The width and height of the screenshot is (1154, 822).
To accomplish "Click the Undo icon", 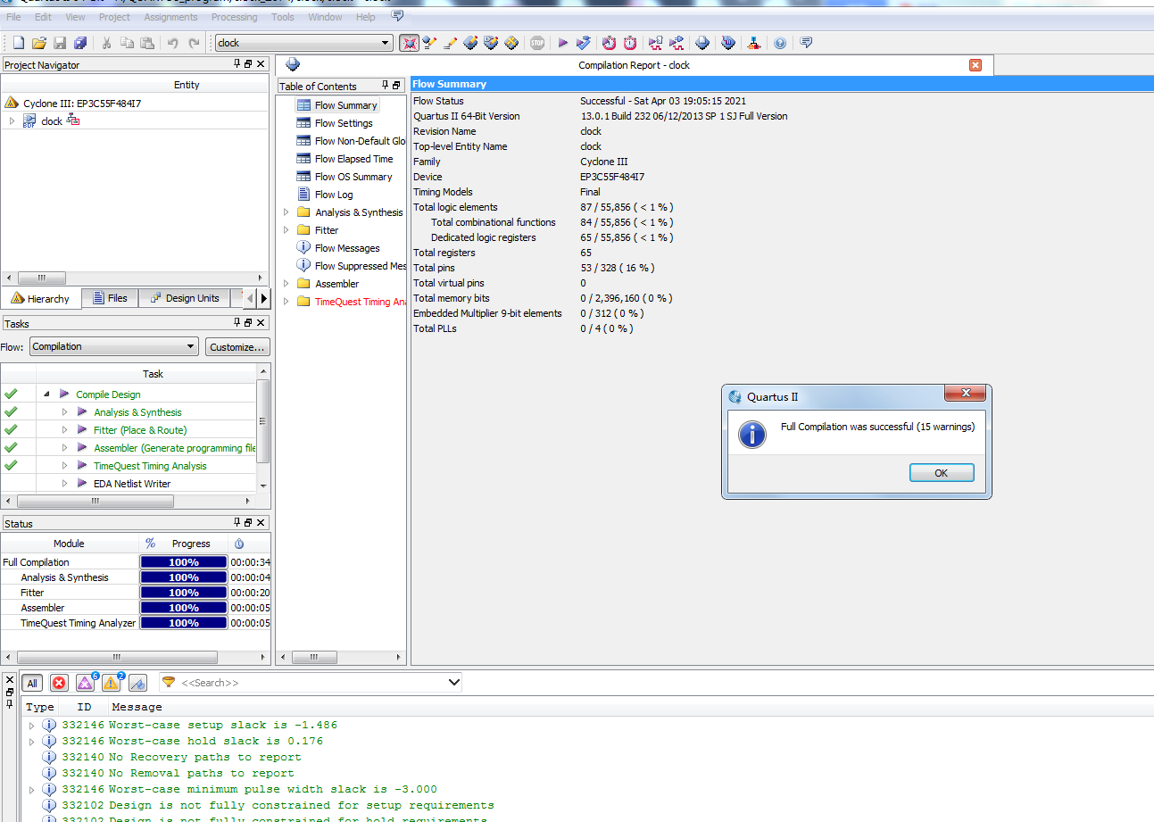I will click(171, 42).
